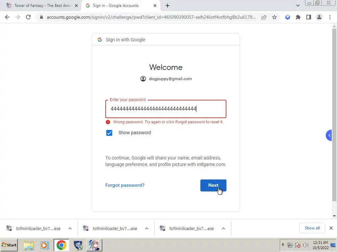Click the blue shield extension icon
Viewport: 337px width, 252px height.
[288, 17]
